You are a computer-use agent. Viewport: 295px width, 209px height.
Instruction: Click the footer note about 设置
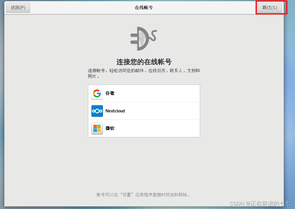pyautogui.click(x=143, y=195)
